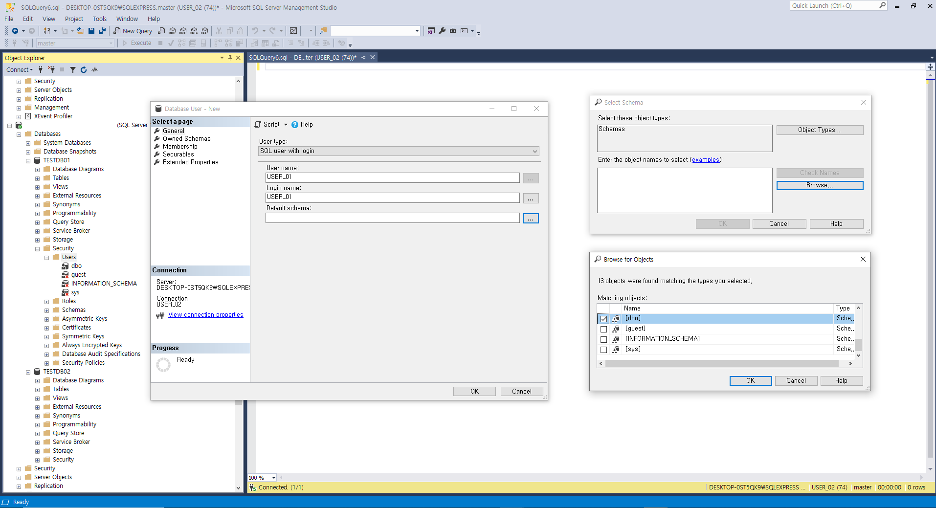936x508 pixels.
Task: Click the DMX query icon
Action: tap(183, 31)
